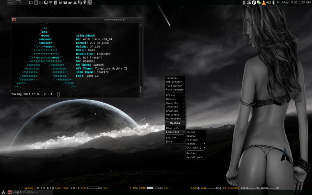This screenshot has width=312, height=195.
Task: Click the terminal title bar text xs@ArchBook:~
Action: [x=115, y=20]
